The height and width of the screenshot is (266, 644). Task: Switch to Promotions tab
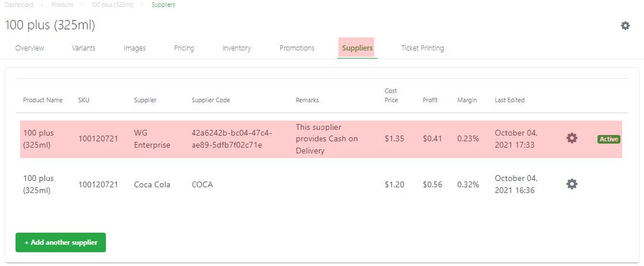tap(297, 48)
